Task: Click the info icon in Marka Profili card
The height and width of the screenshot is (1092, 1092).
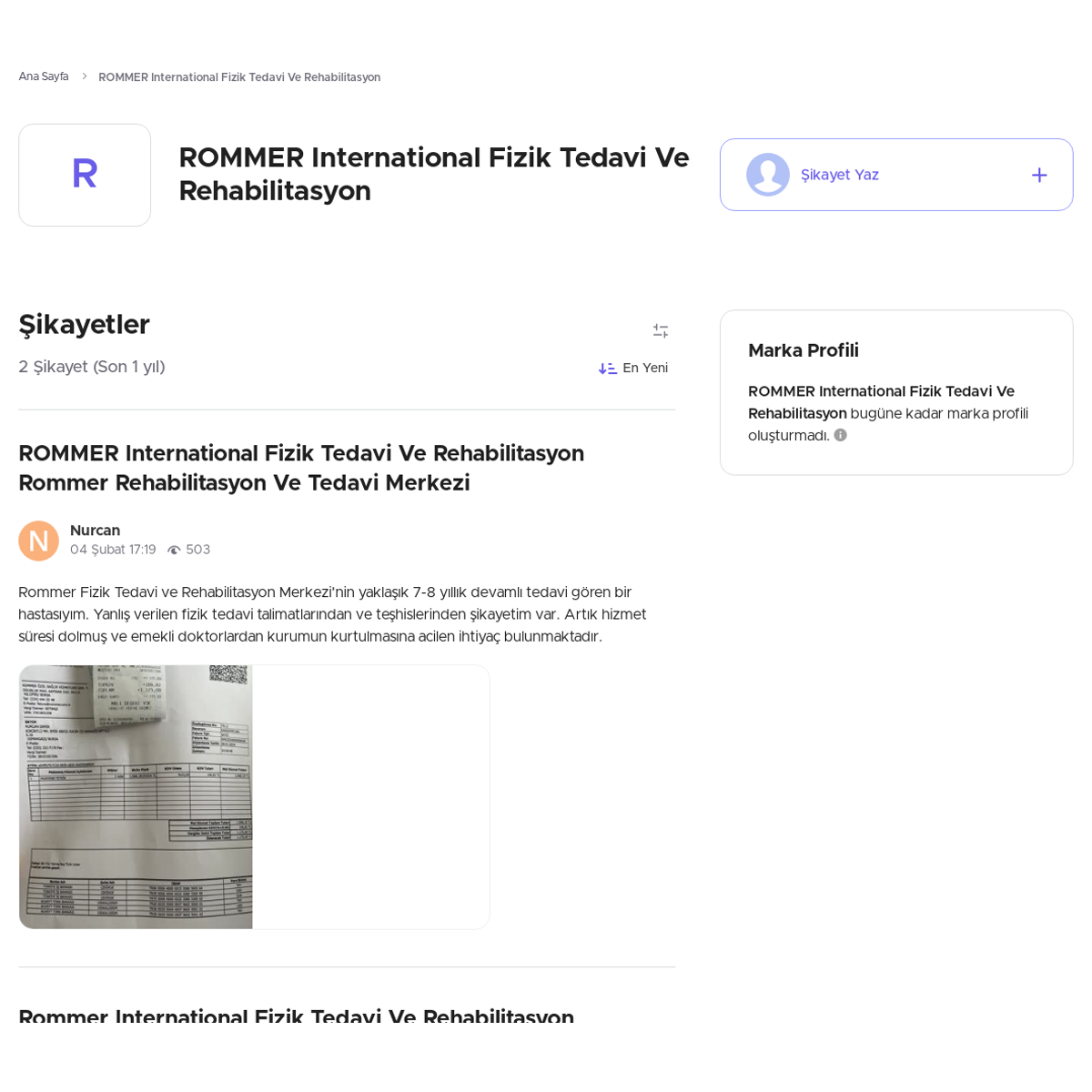Action: 841,435
